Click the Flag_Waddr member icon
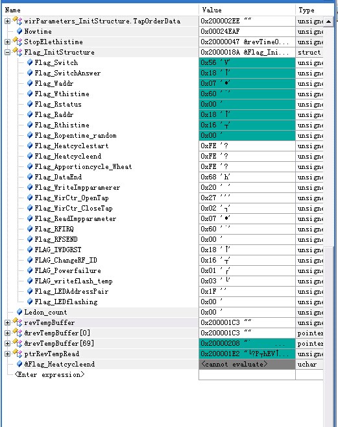Viewport: 338px width, 427px height. (x=30, y=83)
